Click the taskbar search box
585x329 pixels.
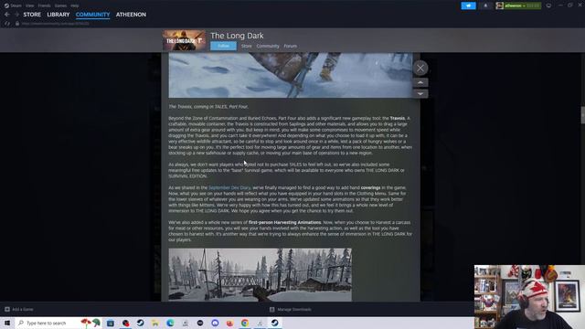click(x=58, y=323)
